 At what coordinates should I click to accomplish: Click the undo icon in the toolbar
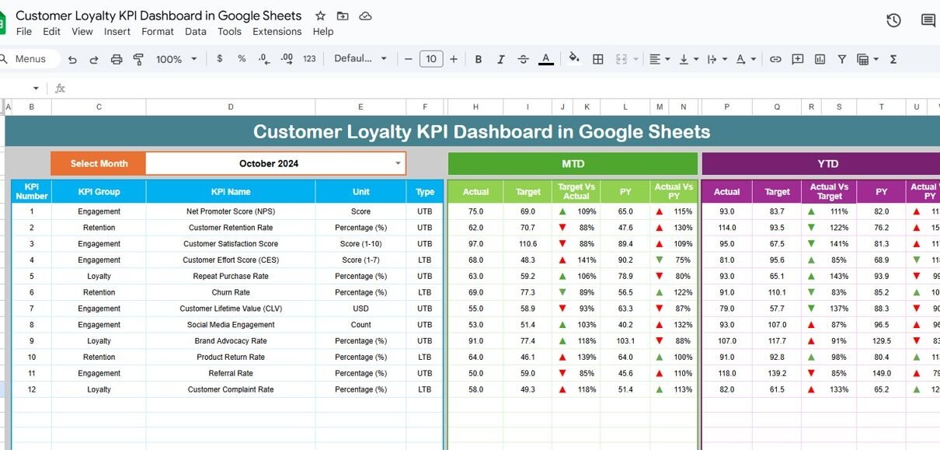pos(72,59)
